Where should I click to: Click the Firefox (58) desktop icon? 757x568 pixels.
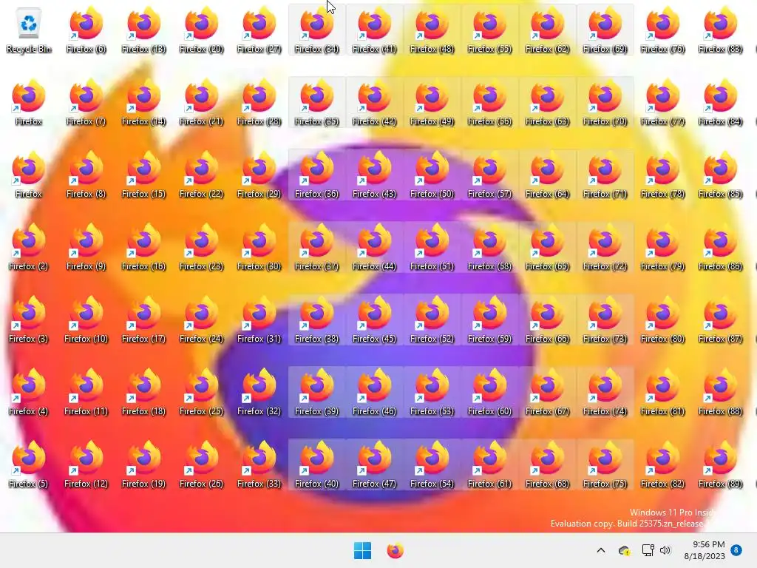(489, 247)
